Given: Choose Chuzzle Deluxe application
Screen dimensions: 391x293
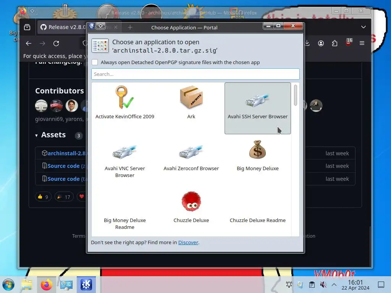Looking at the screenshot, I should click(191, 212).
